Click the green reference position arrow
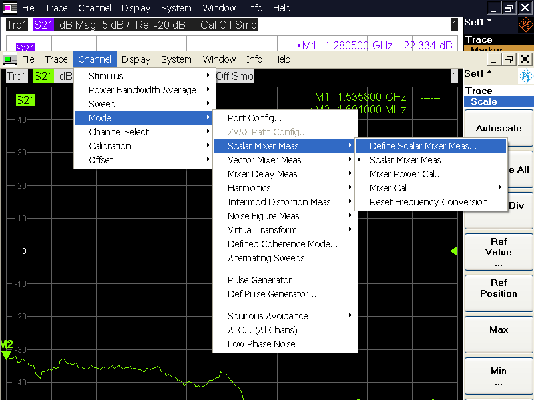This screenshot has width=534, height=400. click(454, 251)
